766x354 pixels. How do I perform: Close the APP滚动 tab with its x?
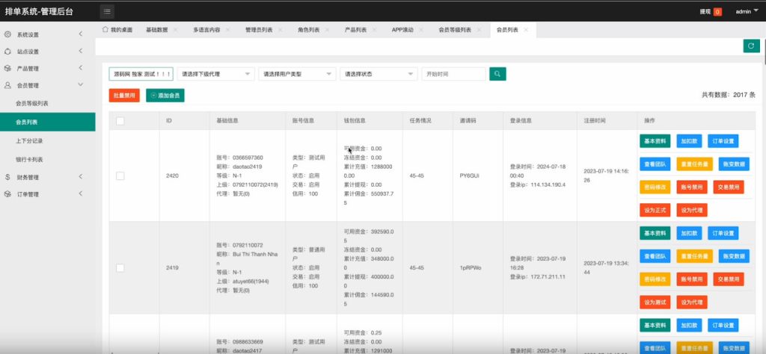click(x=421, y=30)
